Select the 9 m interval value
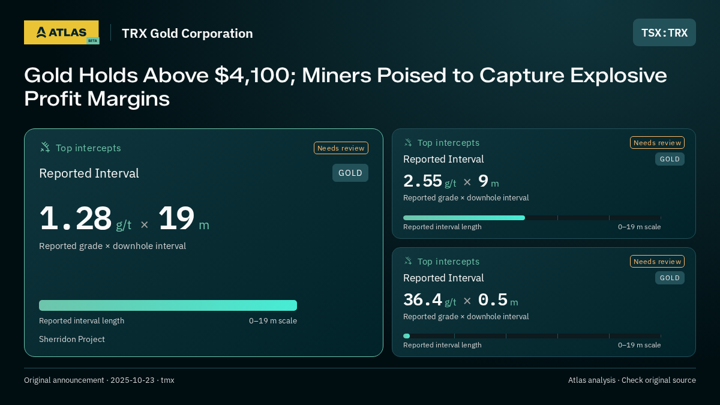720x405 pixels. click(488, 181)
